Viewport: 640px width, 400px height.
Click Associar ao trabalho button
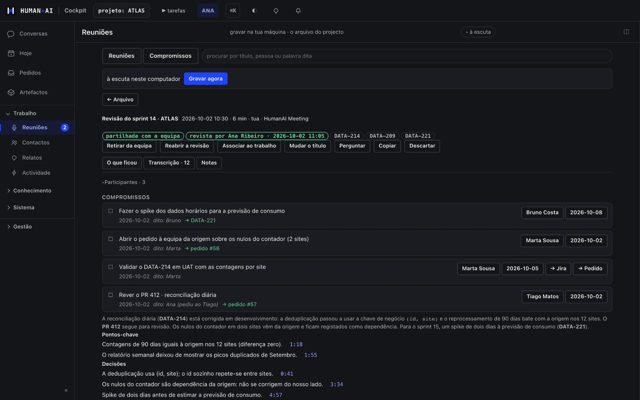249,146
